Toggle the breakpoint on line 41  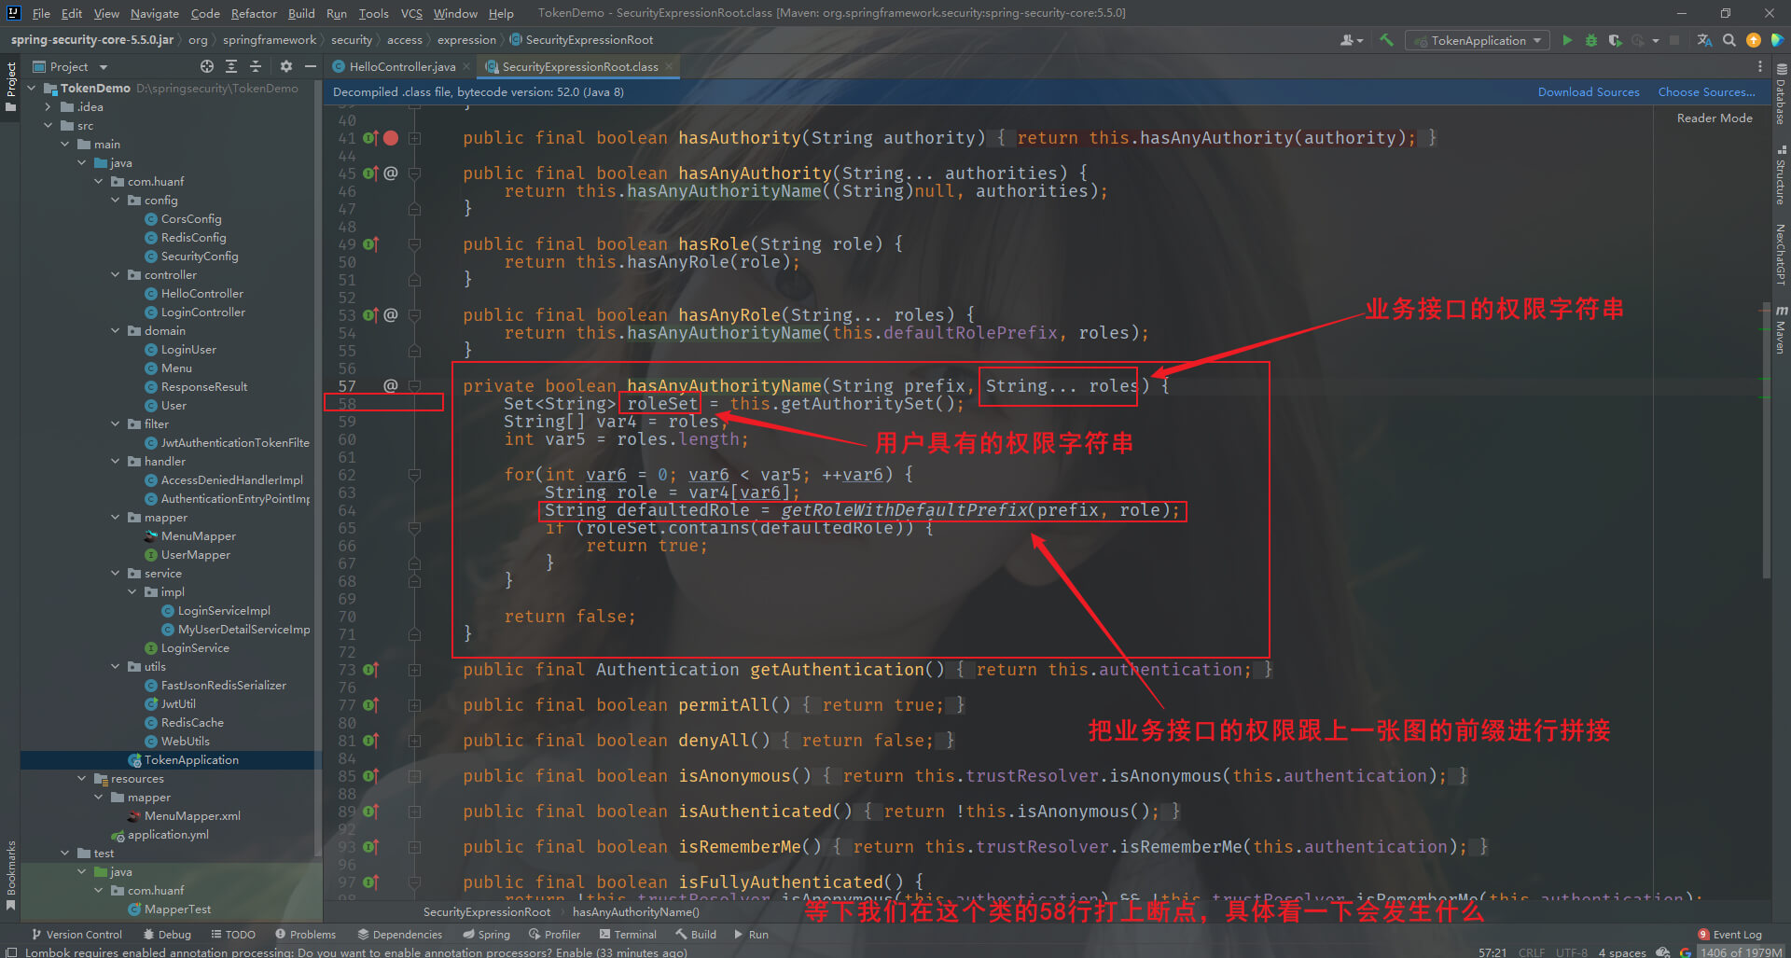(x=391, y=138)
